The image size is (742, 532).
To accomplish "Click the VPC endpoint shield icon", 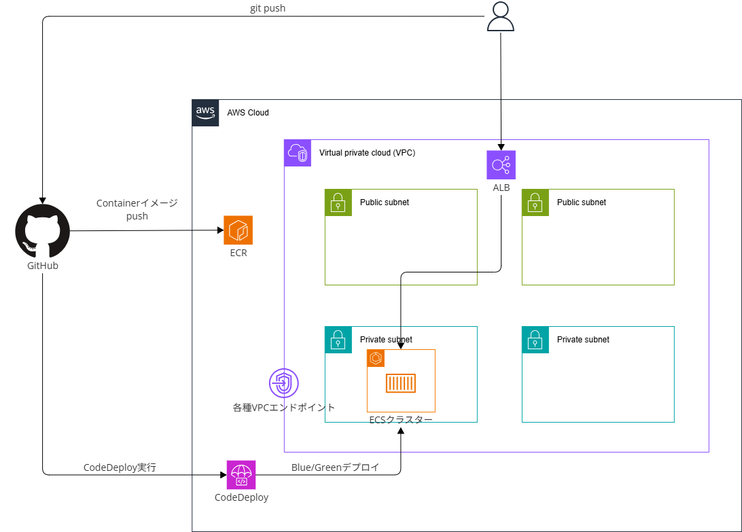I will (x=284, y=383).
